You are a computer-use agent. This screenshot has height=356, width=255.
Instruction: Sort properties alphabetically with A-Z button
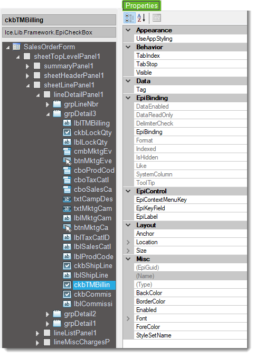point(141,18)
